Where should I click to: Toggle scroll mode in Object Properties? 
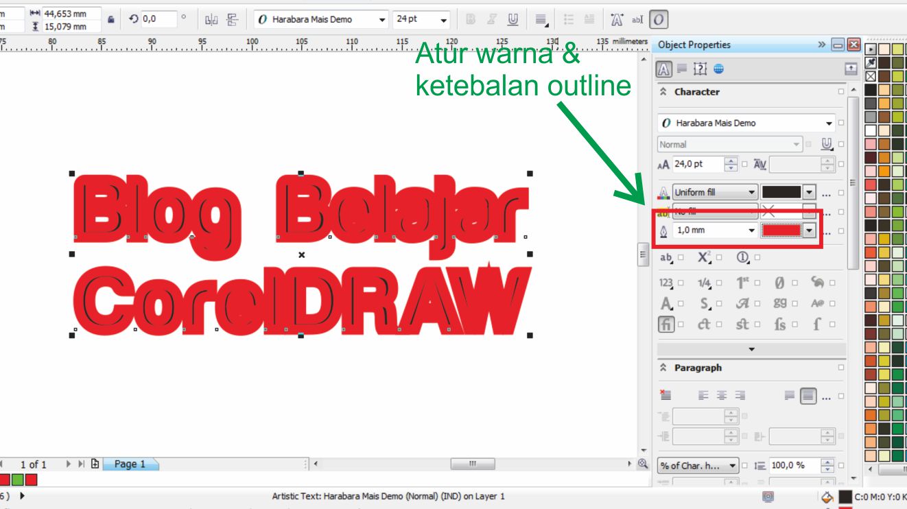[851, 69]
